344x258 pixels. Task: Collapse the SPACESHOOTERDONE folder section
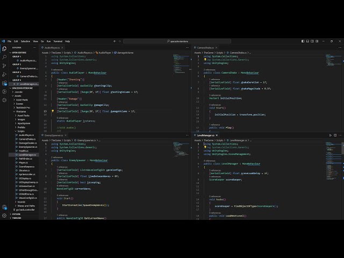(x=24, y=88)
